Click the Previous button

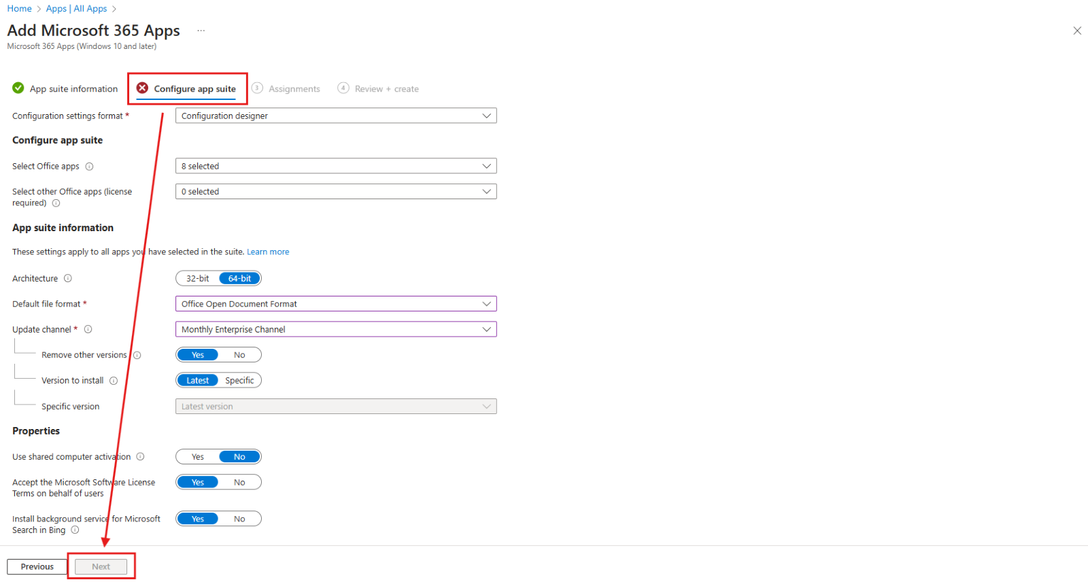[x=37, y=566]
